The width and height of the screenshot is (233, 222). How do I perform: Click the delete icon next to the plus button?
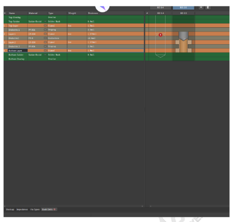[208, 7]
